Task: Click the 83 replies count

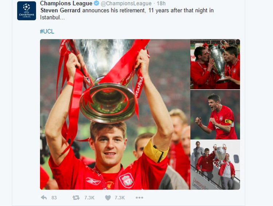Action: [x=54, y=198]
